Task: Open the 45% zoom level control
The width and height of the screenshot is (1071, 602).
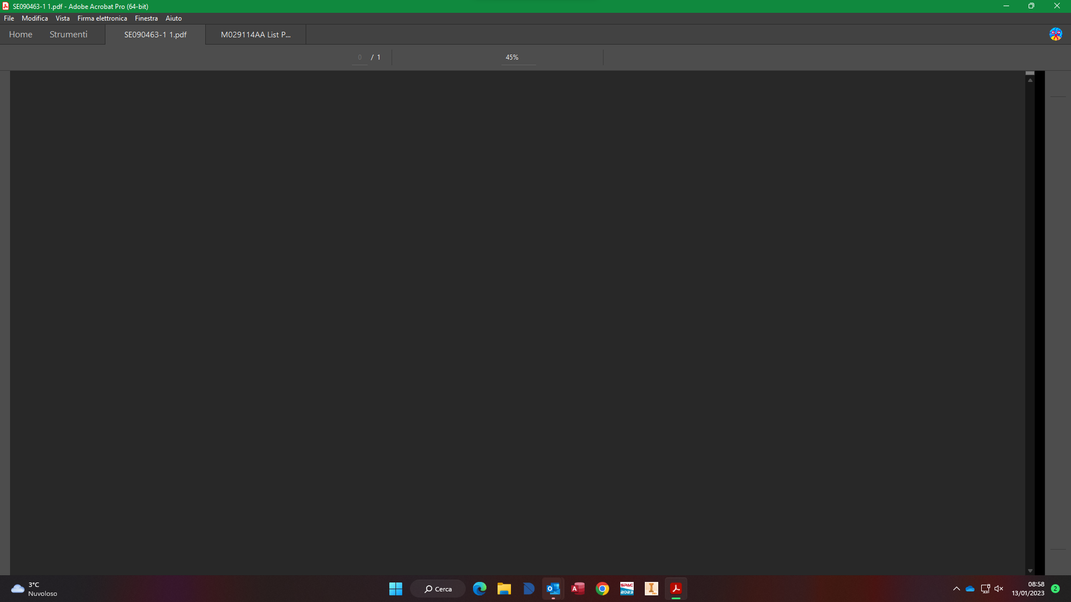Action: pos(512,57)
